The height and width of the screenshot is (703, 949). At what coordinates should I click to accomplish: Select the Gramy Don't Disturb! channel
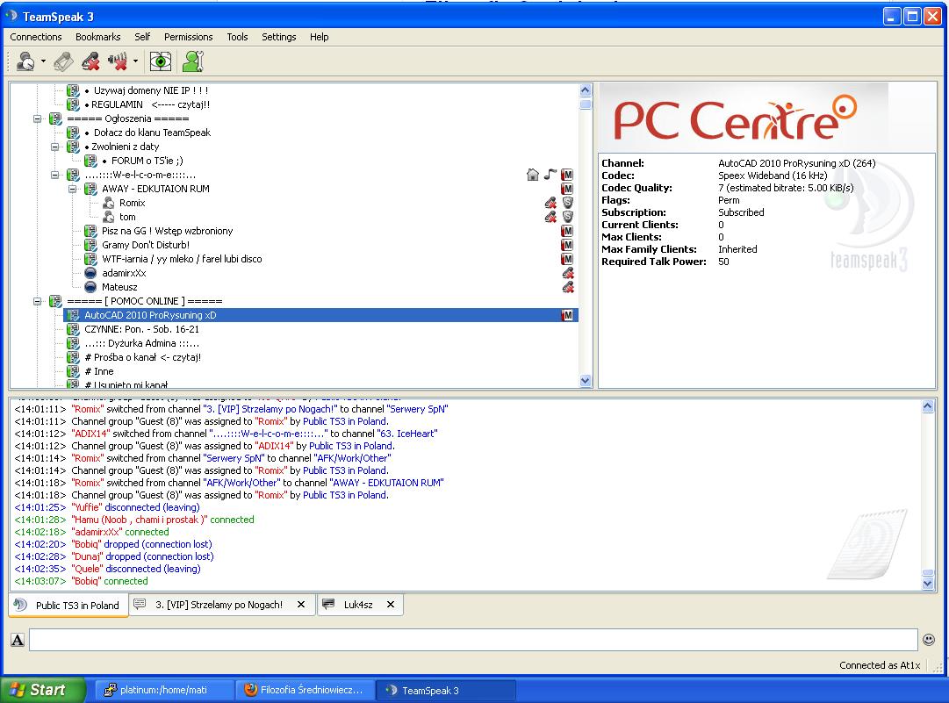(146, 245)
